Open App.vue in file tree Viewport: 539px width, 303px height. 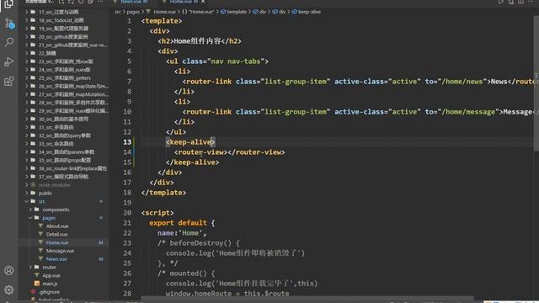point(51,275)
